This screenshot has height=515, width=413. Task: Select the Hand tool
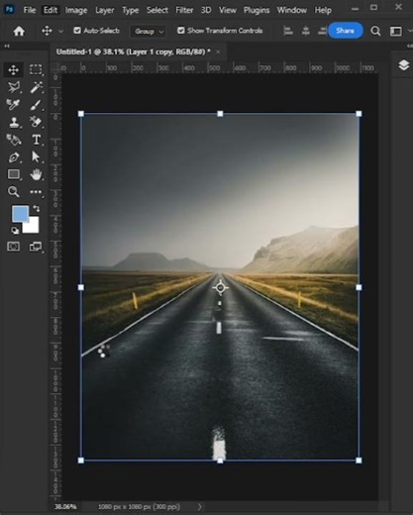36,174
